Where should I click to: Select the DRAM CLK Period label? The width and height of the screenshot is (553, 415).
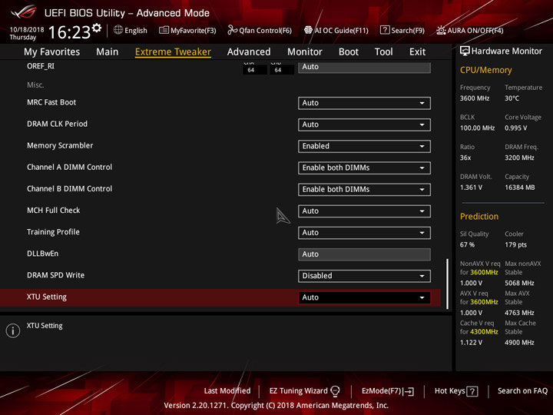57,124
